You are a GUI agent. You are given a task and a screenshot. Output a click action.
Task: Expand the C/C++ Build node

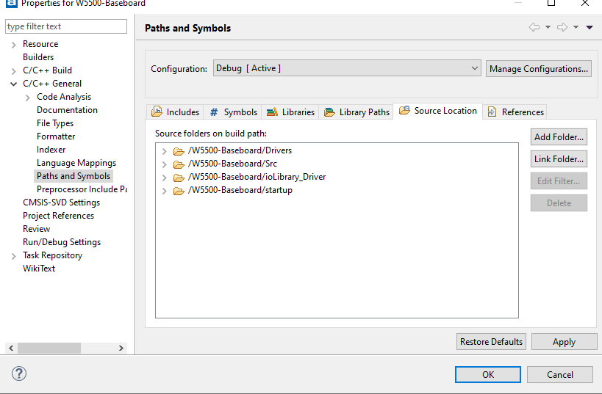14,71
